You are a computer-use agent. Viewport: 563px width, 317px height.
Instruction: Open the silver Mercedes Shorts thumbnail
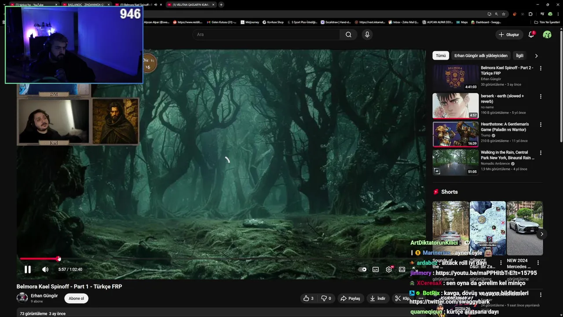tap(524, 228)
